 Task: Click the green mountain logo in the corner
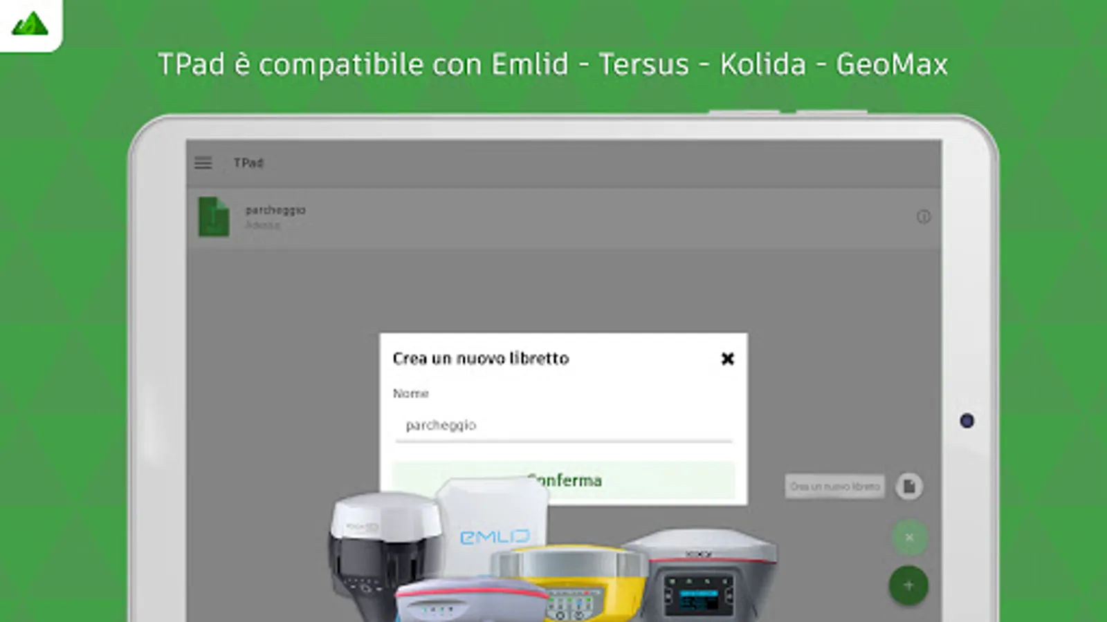click(x=30, y=24)
